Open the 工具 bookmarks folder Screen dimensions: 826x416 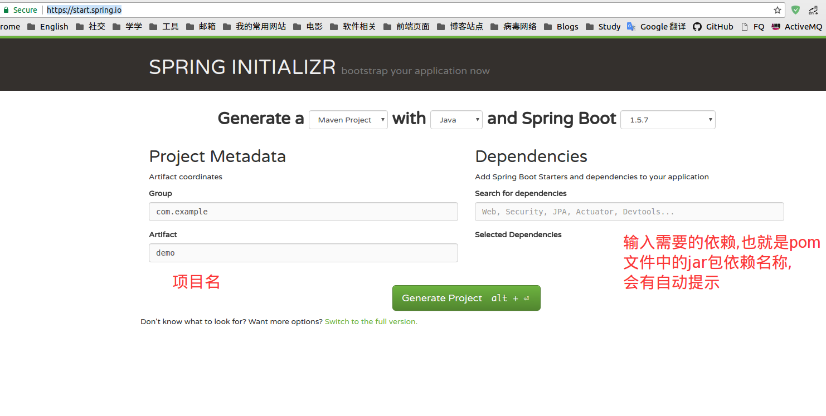(164, 27)
